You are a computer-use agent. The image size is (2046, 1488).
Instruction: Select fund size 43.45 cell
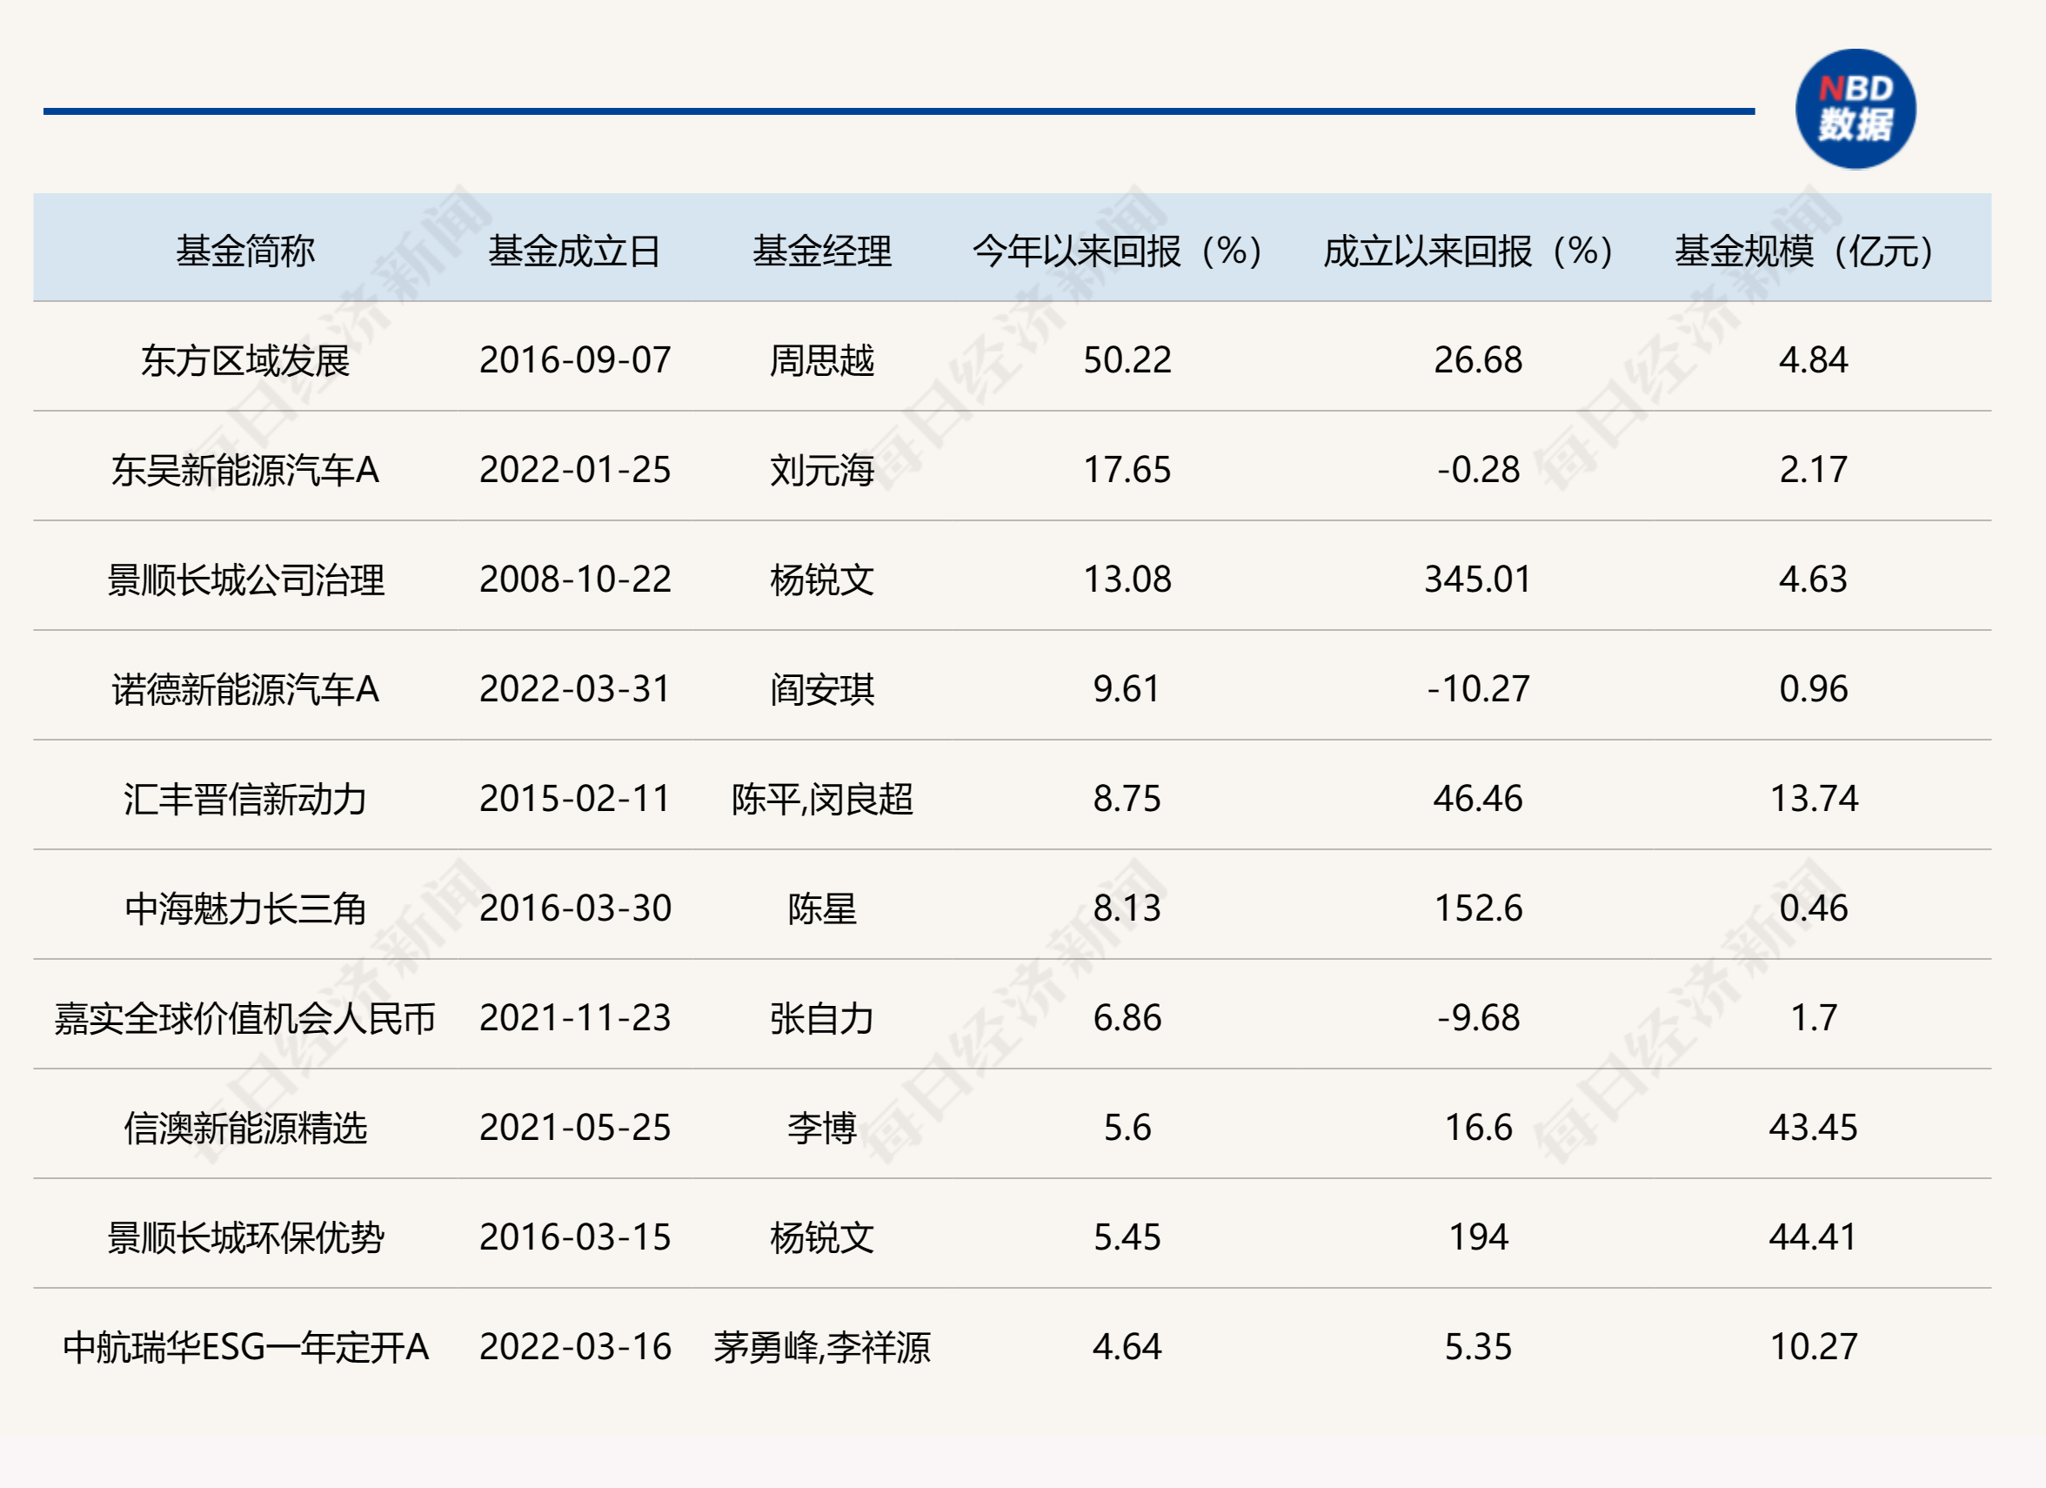[x=1813, y=1128]
